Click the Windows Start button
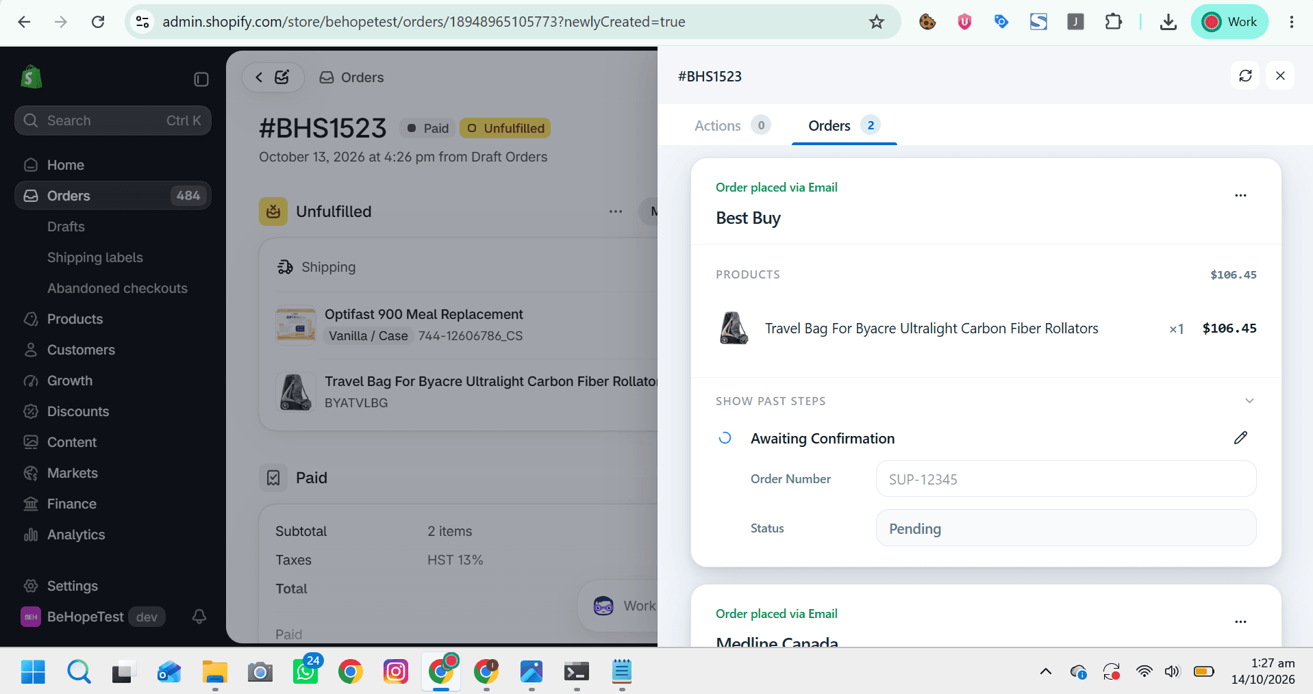Viewport: 1313px width, 694px height. tap(33, 671)
